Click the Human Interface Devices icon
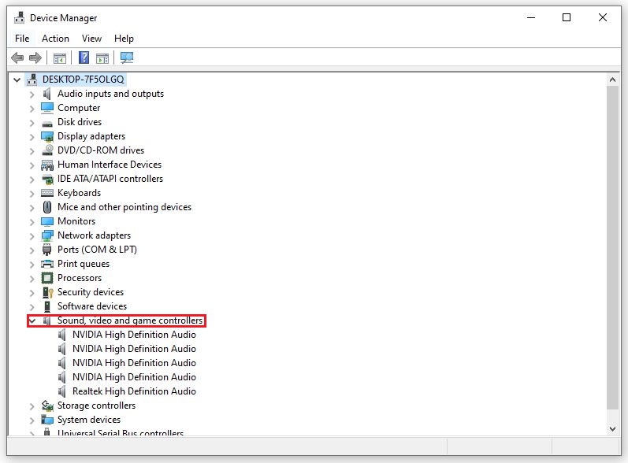 tap(47, 165)
